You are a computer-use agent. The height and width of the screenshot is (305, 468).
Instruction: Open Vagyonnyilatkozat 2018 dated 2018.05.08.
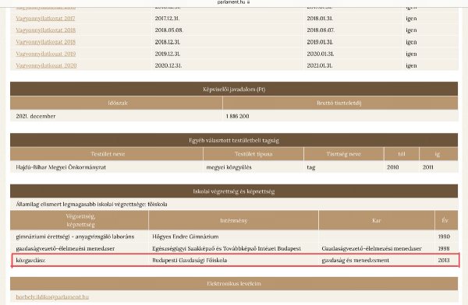pos(46,30)
